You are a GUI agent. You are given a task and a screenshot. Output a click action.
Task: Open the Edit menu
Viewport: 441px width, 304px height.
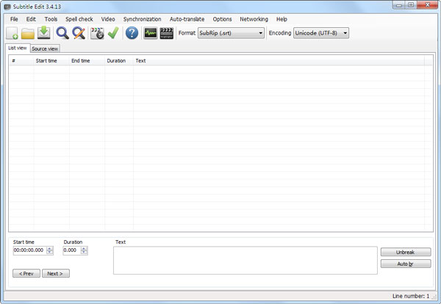tap(31, 19)
